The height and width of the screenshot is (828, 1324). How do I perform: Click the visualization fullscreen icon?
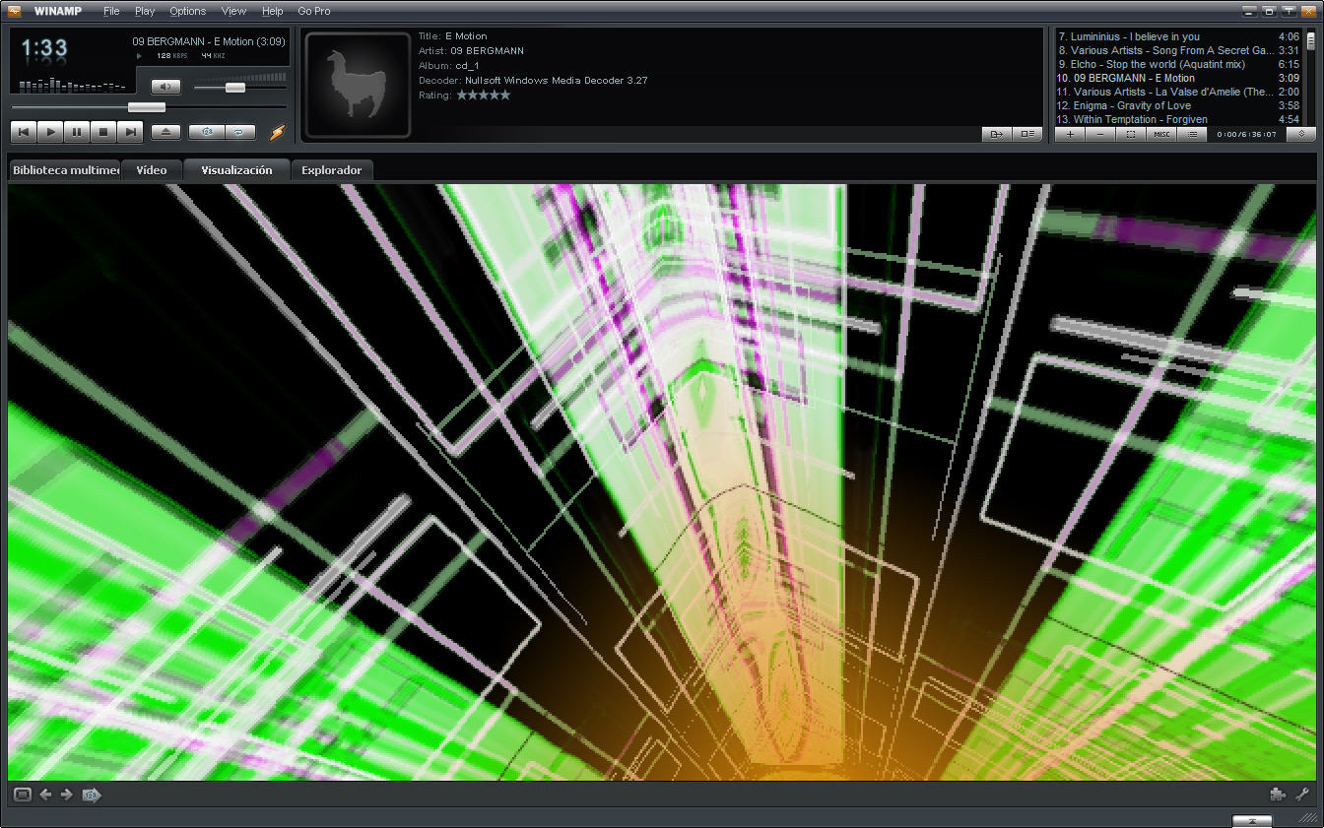[22, 795]
